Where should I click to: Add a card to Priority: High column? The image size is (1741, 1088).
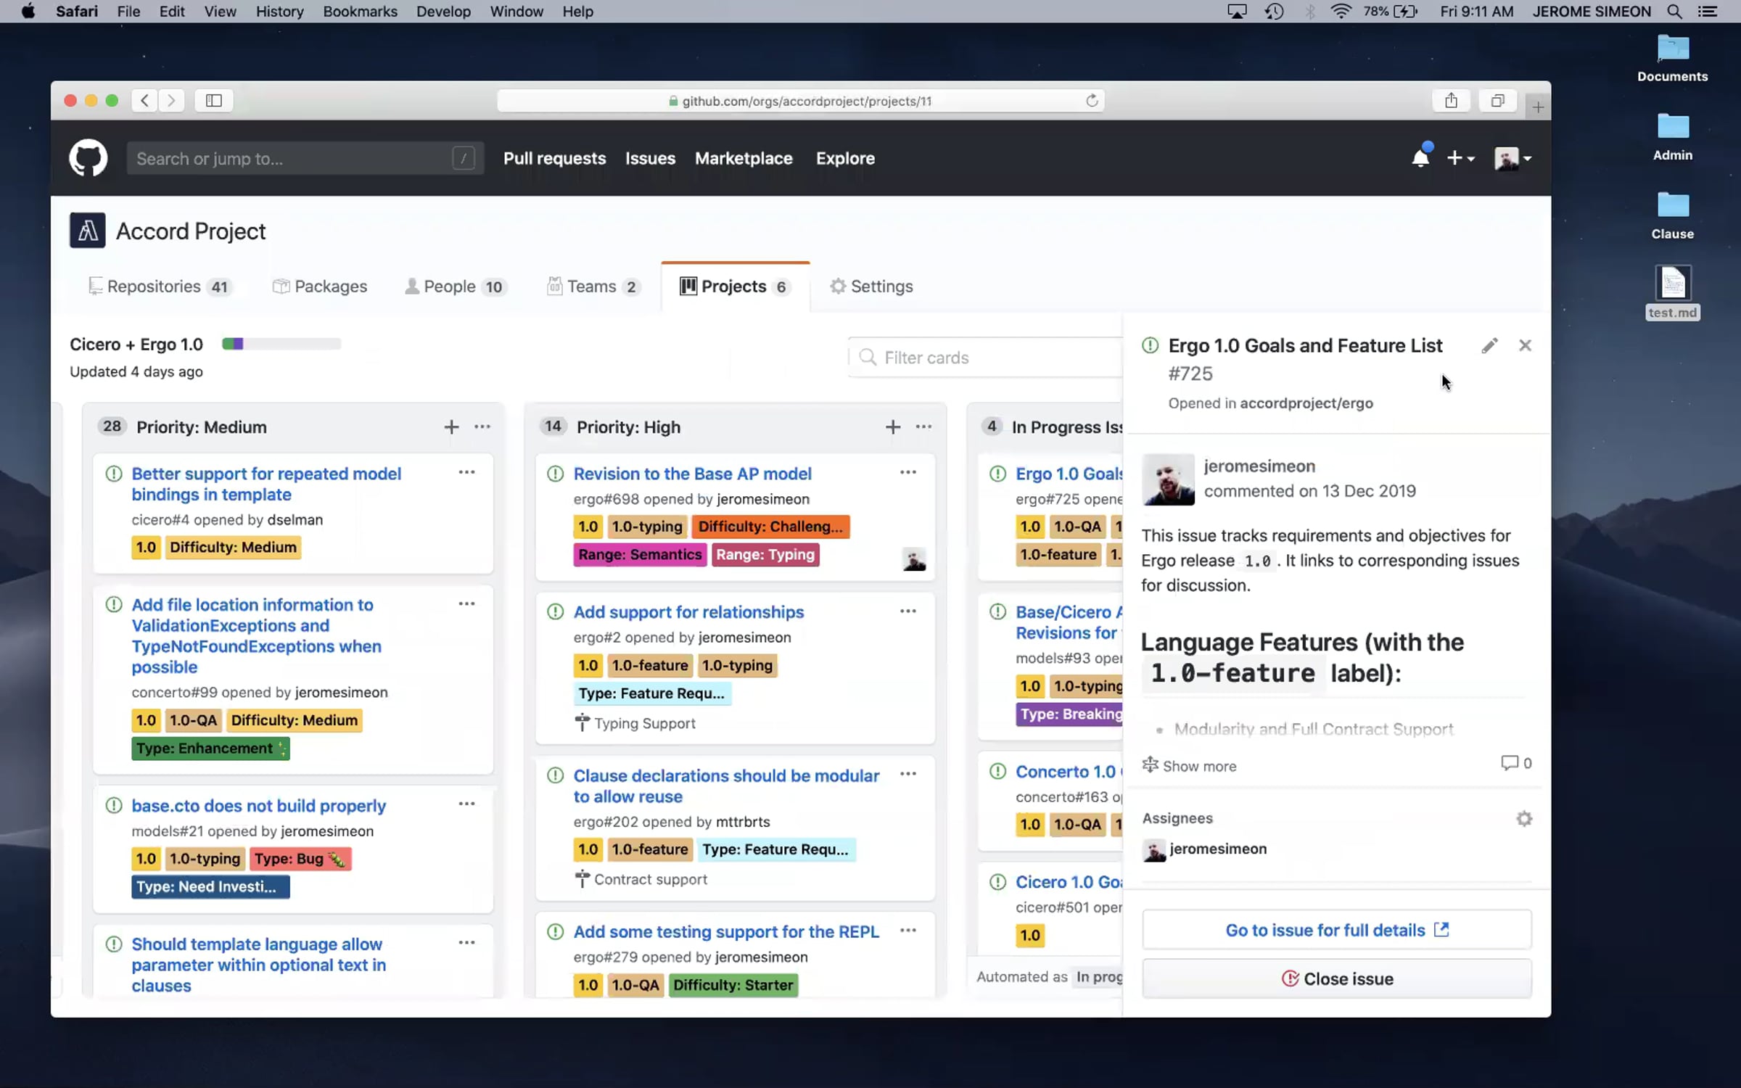click(893, 427)
